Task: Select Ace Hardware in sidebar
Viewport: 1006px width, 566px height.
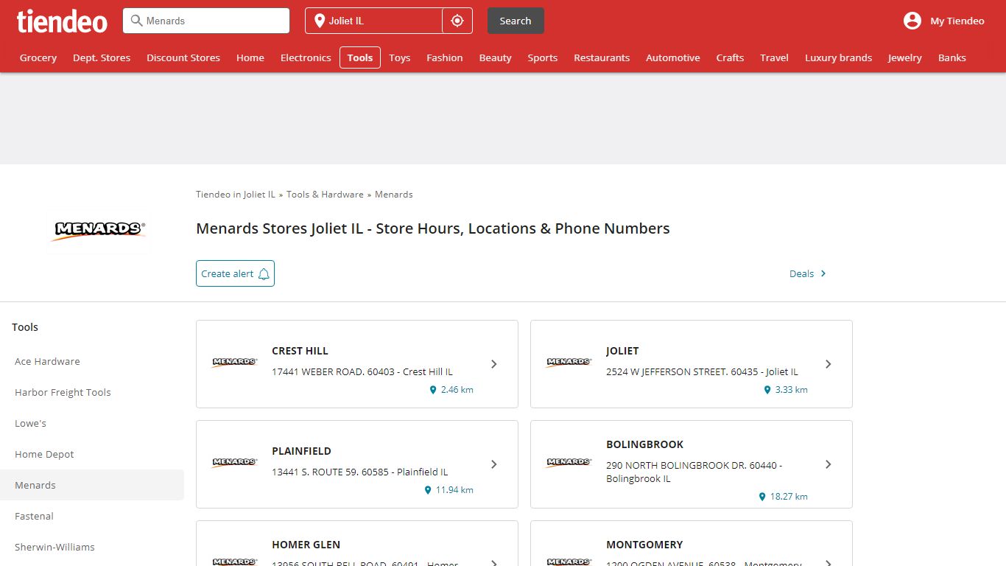Action: pyautogui.click(x=47, y=361)
